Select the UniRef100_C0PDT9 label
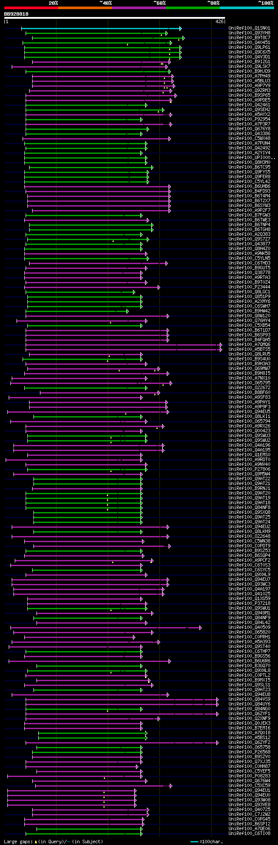Viewport: 278px width, 845px height. [x=249, y=546]
